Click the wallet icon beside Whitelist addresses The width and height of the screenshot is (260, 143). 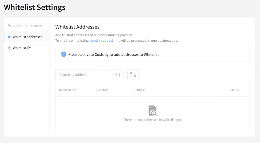[10, 37]
